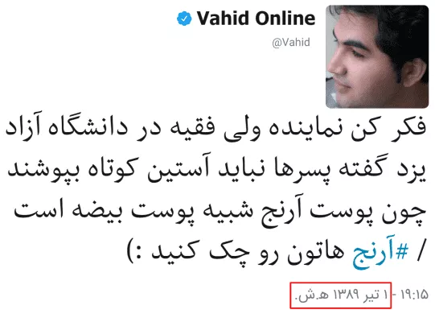The width and height of the screenshot is (435, 322).
Task: Click the year ۱۳۸۹ in the timestamp
Action: click(x=346, y=295)
